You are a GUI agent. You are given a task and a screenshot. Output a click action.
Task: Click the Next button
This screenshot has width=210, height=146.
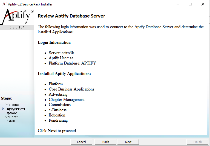128,142
